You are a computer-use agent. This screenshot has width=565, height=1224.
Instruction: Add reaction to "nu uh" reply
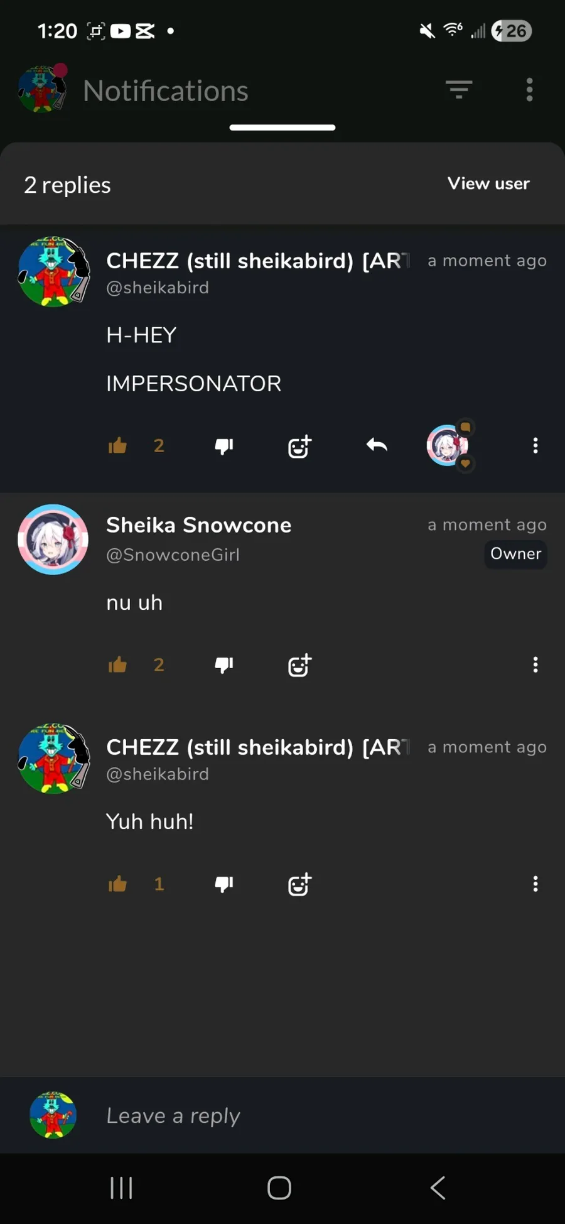[x=299, y=665]
